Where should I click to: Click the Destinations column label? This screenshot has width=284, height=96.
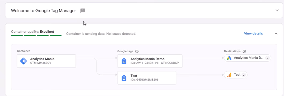(232, 51)
